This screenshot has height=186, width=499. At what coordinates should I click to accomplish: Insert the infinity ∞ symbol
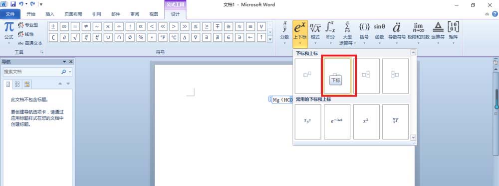(64, 26)
